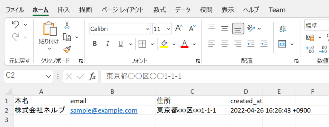The image size is (329, 127).
Task: Apply cell borders icon
Action: (x=142, y=44)
